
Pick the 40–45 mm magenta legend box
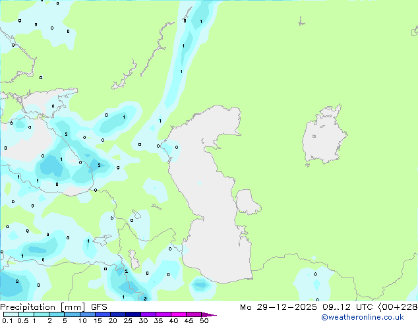pos(179,314)
